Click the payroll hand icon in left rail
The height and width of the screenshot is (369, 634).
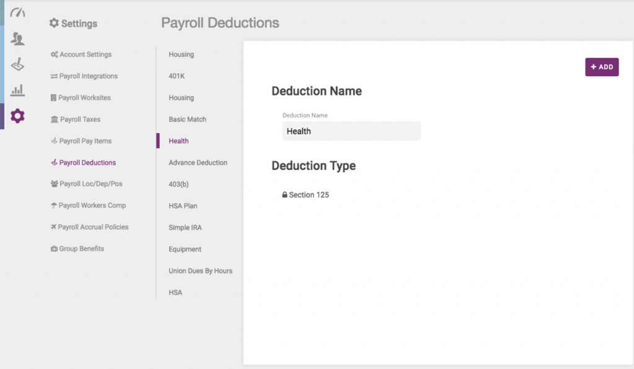click(17, 64)
